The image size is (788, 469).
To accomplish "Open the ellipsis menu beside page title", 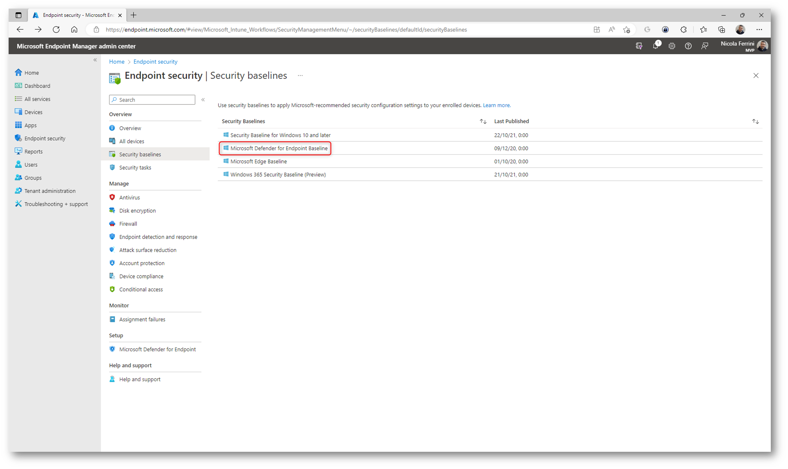I will (300, 75).
